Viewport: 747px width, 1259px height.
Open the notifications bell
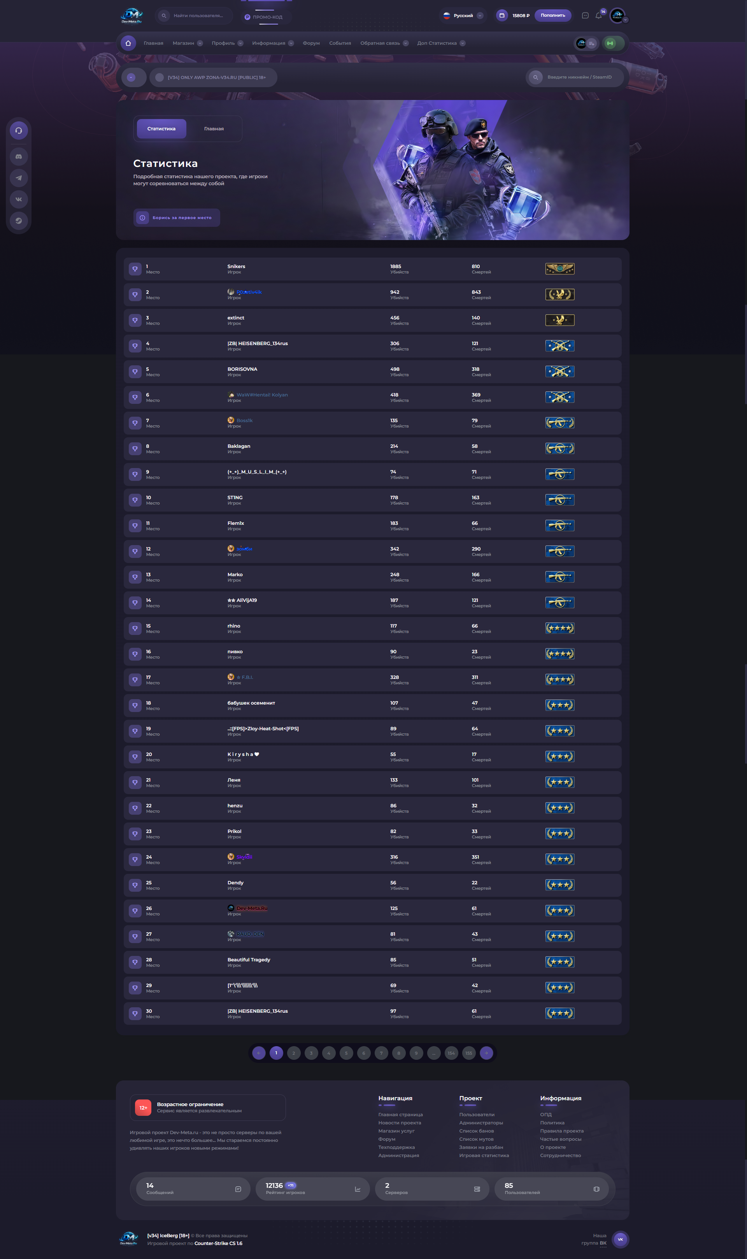click(598, 16)
